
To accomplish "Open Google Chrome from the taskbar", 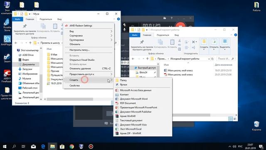I will click(x=71, y=146).
